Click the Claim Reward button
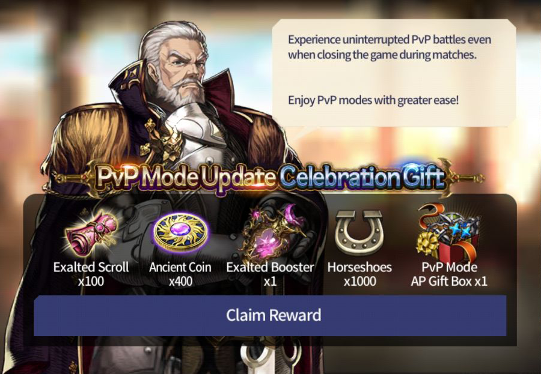Screen dimensions: 541x374 point(270,315)
